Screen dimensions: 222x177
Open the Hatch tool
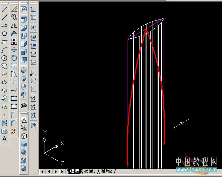point(4,123)
